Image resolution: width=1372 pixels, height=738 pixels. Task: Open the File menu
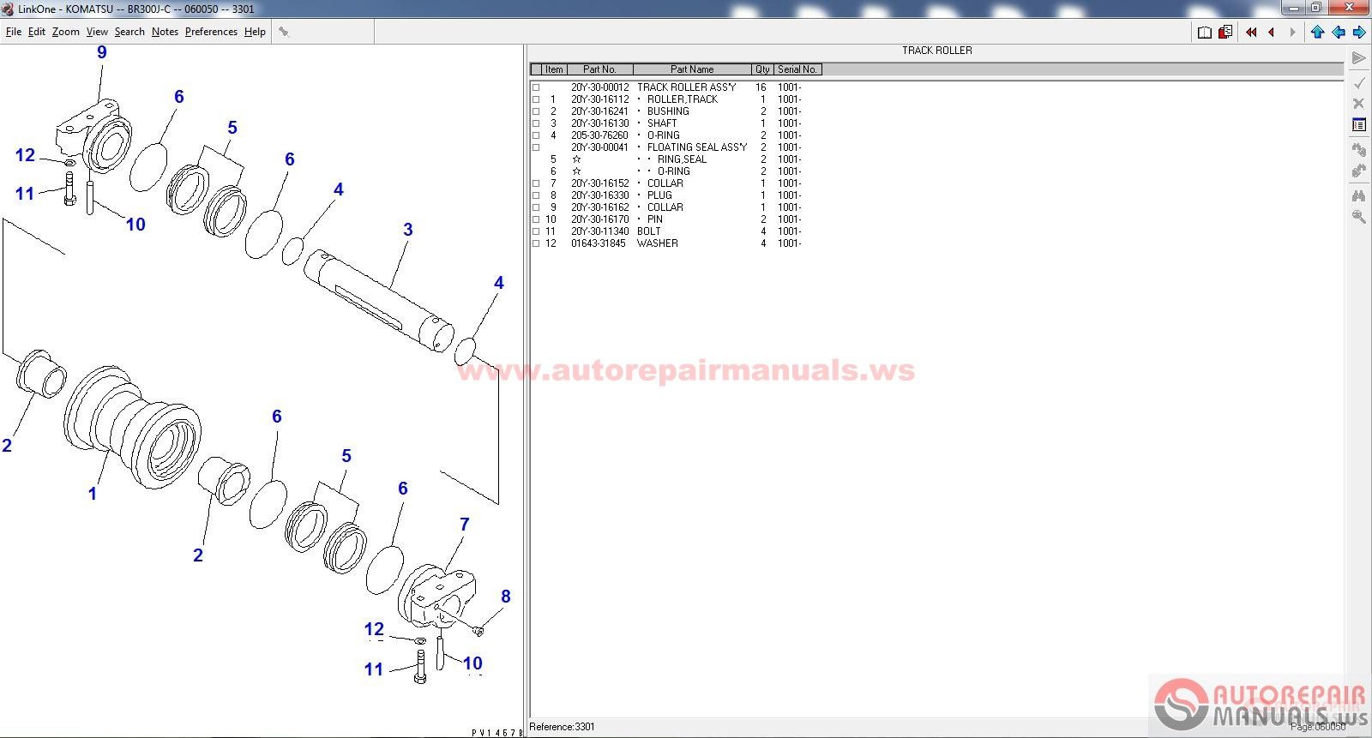[x=14, y=32]
